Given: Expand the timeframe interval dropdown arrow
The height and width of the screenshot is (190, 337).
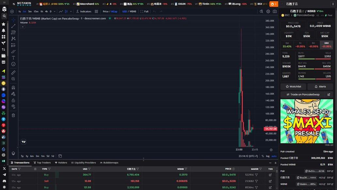Looking at the screenshot, I should tap(54, 11).
